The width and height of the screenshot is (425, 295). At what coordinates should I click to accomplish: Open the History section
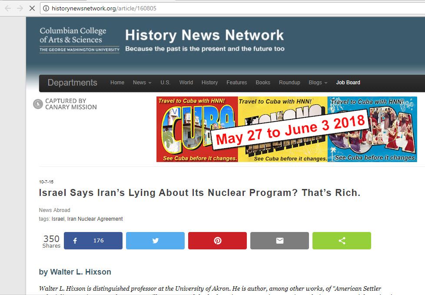(x=209, y=83)
